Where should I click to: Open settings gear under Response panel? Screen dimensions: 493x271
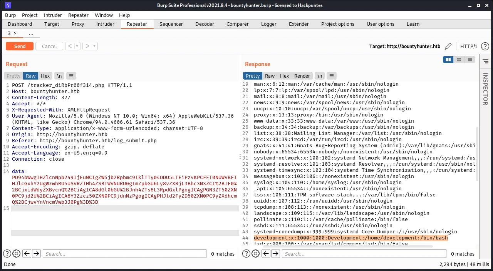(x=255, y=254)
